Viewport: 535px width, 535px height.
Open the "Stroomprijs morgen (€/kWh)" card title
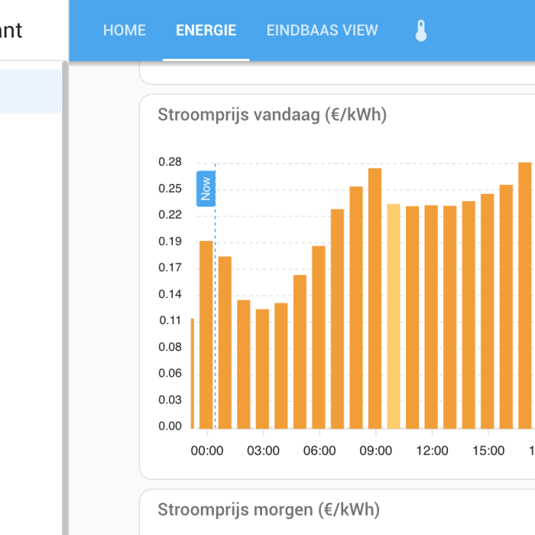click(x=268, y=510)
